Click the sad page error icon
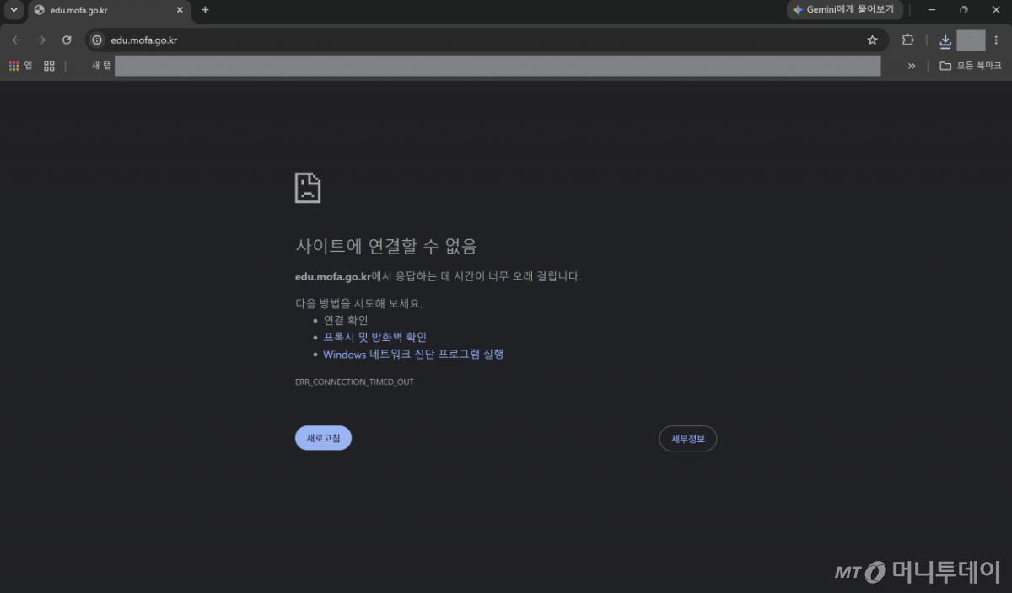This screenshot has height=593, width=1012. [308, 188]
